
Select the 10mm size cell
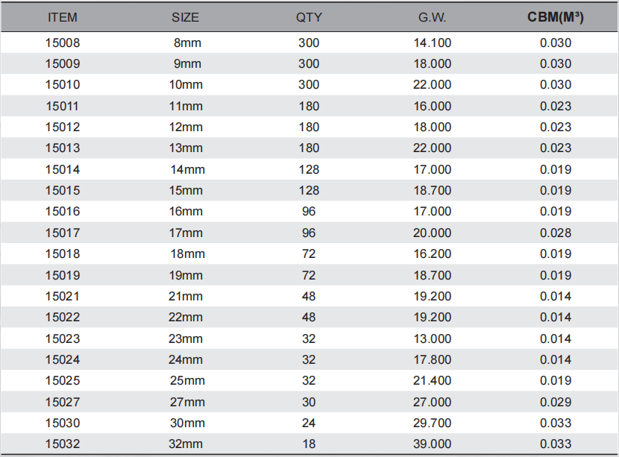[x=186, y=84]
